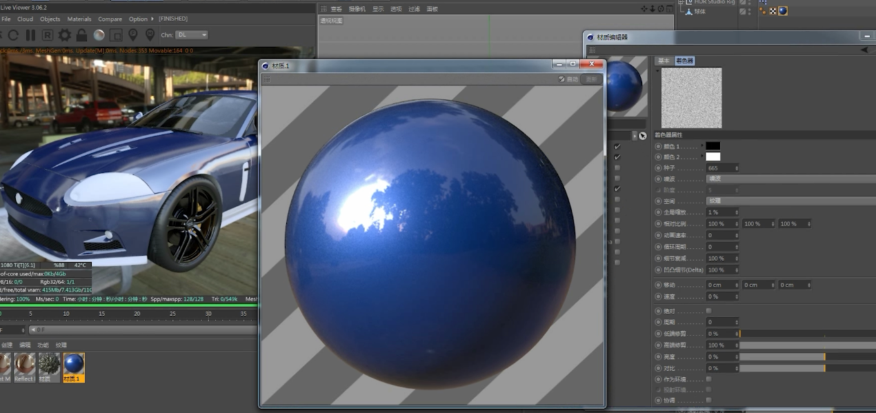This screenshot has height=413, width=876.
Task: Enable the 作为环境 checkbox
Action: [708, 379]
